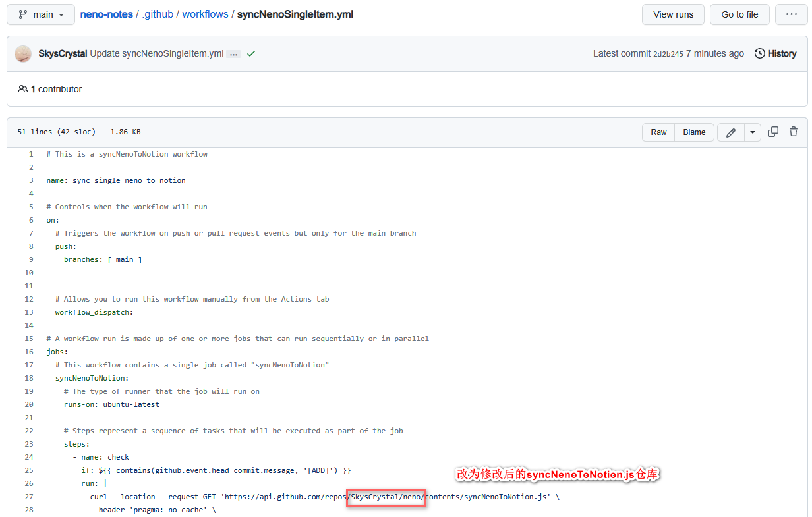The image size is (812, 517).
Task: Click the 'syncNenoToNotion:' job line
Action: [92, 378]
